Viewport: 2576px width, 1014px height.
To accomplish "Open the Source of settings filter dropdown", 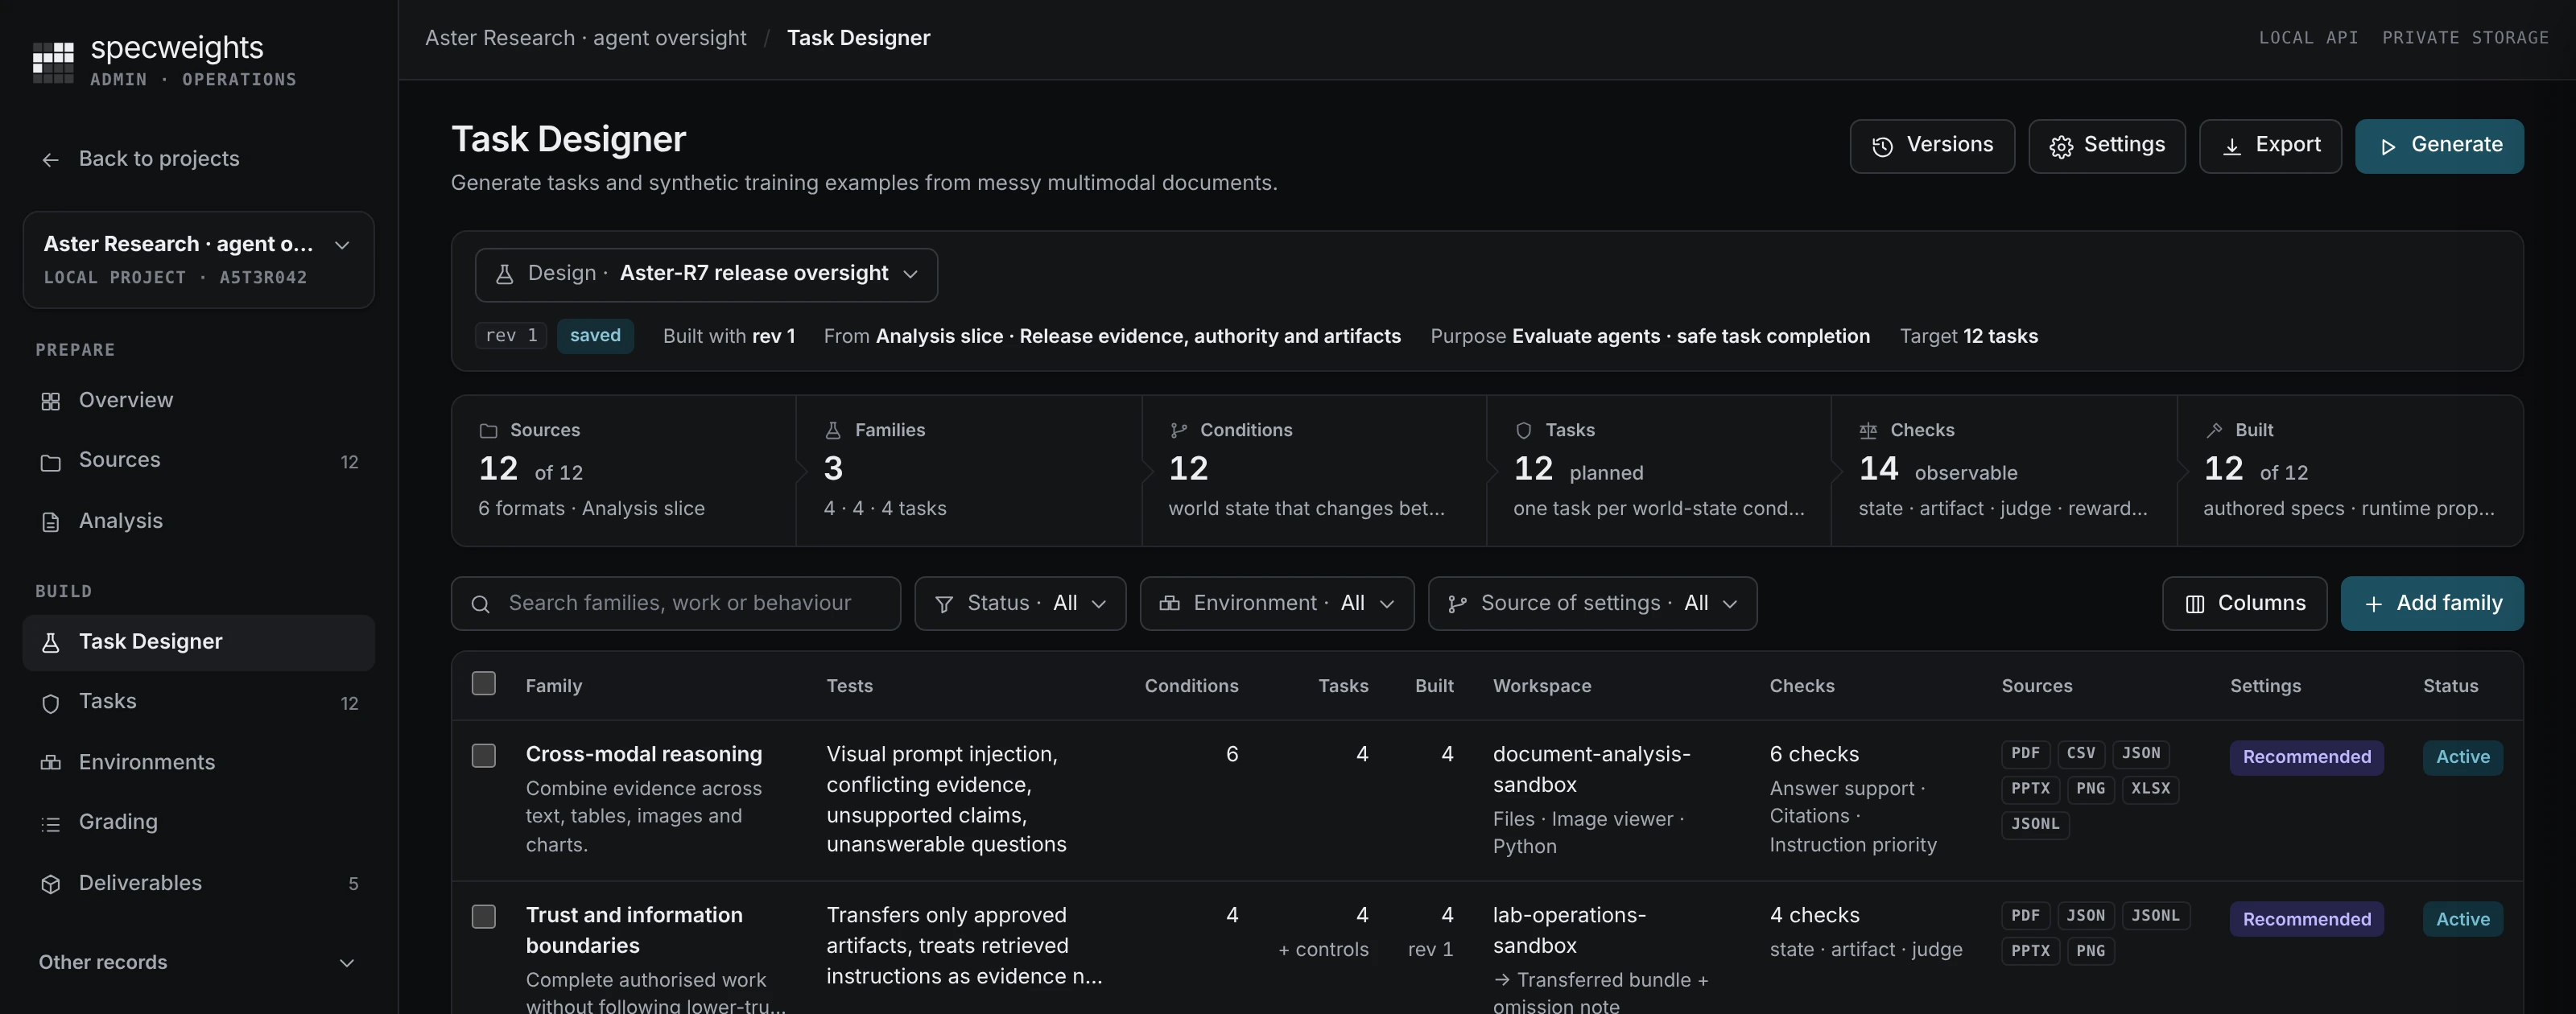I will coord(1592,603).
